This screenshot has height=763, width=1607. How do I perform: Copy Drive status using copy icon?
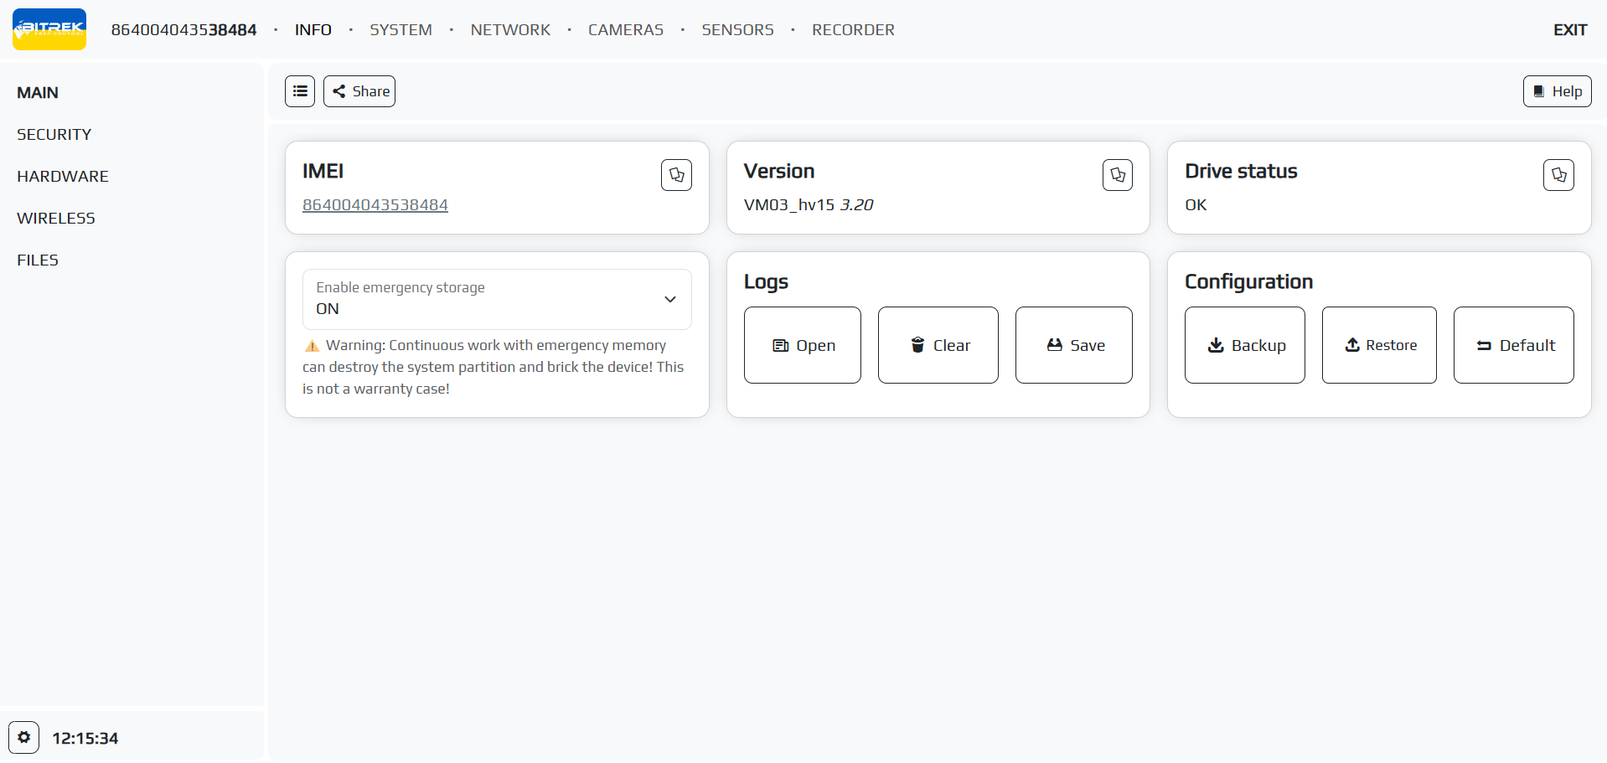(1558, 175)
